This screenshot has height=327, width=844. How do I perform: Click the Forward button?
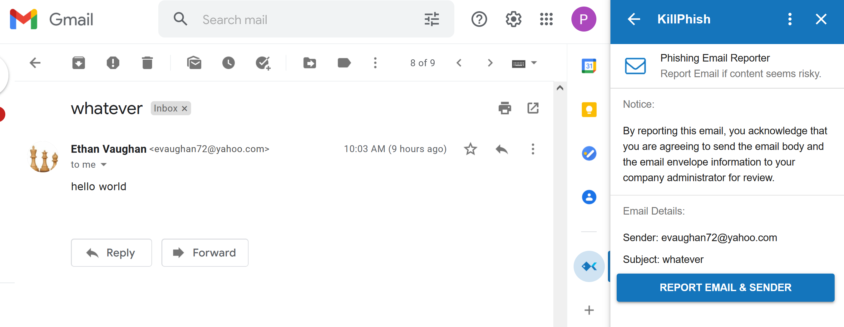[x=205, y=253]
